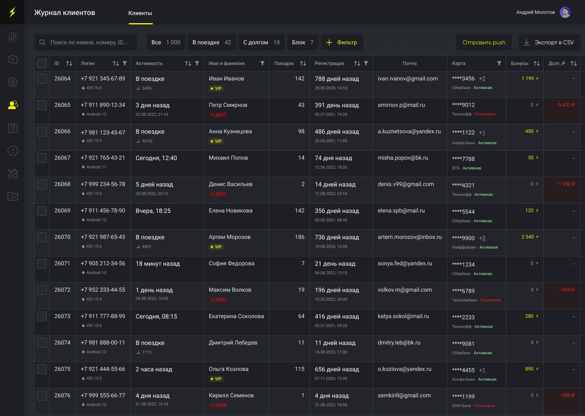Click the Экспорт в CSV button
Viewport: 585px width, 416px height.
click(x=549, y=42)
